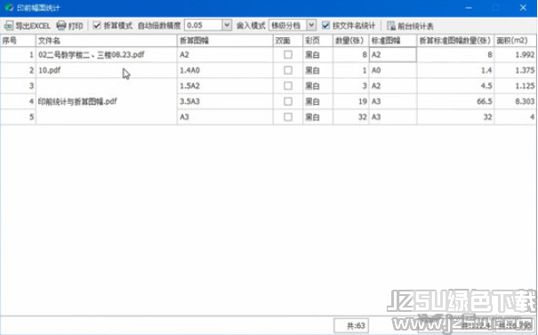
Task: Click the 0.05 precision value field
Action: pos(204,26)
